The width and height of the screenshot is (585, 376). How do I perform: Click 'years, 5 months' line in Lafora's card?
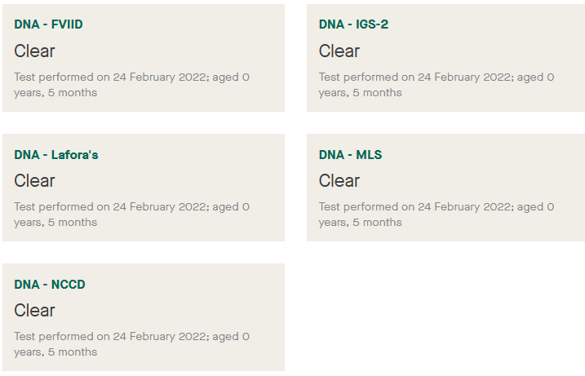[x=55, y=223]
